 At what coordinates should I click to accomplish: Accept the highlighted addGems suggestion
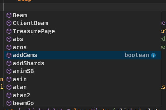83,55
